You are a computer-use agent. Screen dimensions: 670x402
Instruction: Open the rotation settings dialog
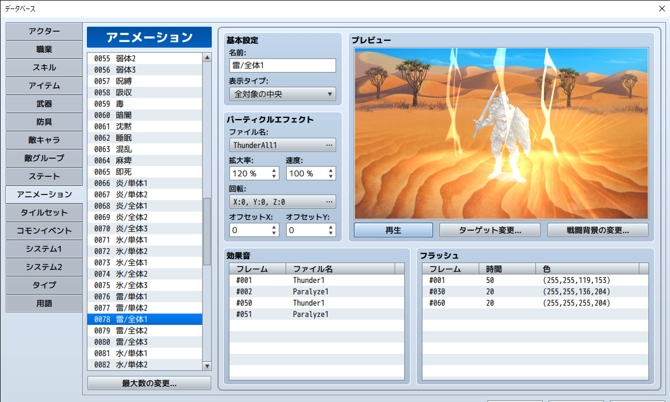(x=330, y=201)
